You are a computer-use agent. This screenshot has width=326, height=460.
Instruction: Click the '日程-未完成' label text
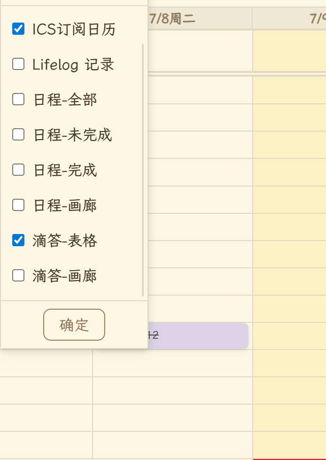[x=72, y=135]
